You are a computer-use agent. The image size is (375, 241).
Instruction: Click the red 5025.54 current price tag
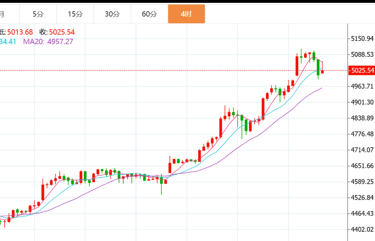(362, 70)
